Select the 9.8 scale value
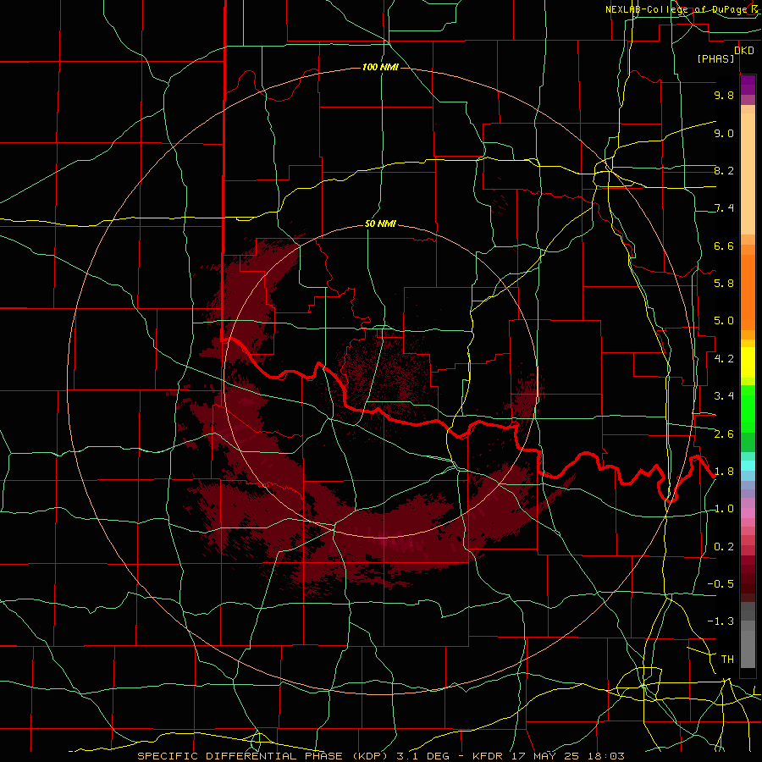Screen dimensions: 762x762 tap(724, 95)
